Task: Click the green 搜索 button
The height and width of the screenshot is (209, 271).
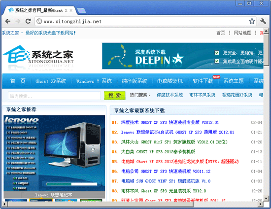Action: pyautogui.click(x=115, y=96)
